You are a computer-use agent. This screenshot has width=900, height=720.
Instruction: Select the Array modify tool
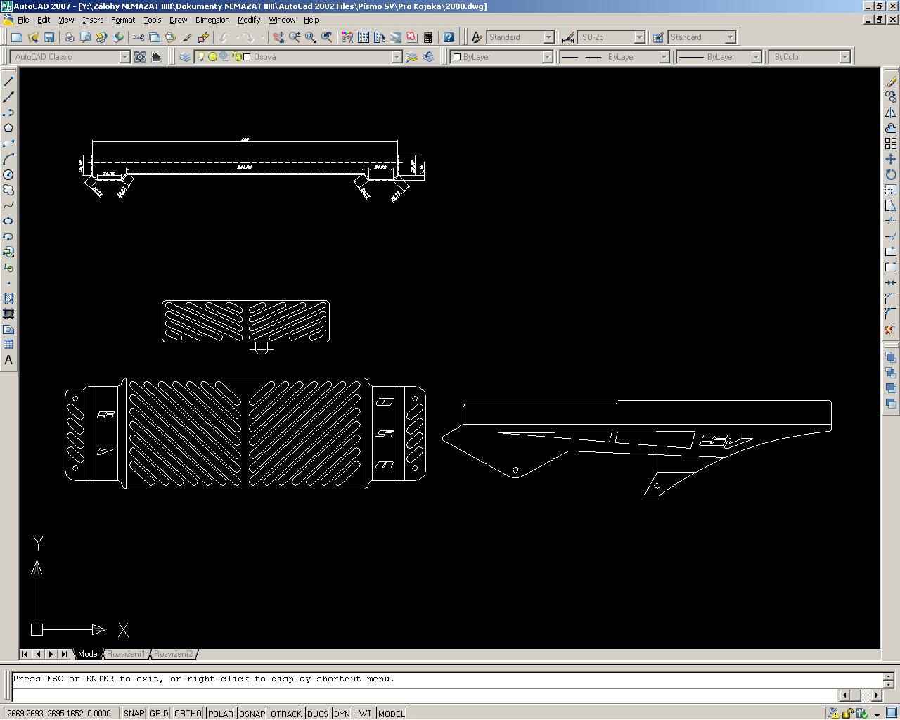tap(891, 143)
